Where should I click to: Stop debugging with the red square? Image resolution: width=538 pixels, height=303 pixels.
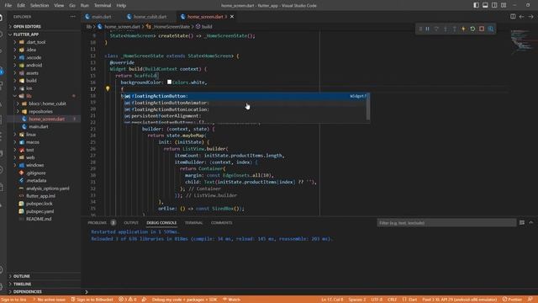point(482,29)
